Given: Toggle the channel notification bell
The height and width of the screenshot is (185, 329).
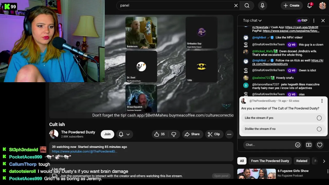Looking at the screenshot, I should 121,134.
